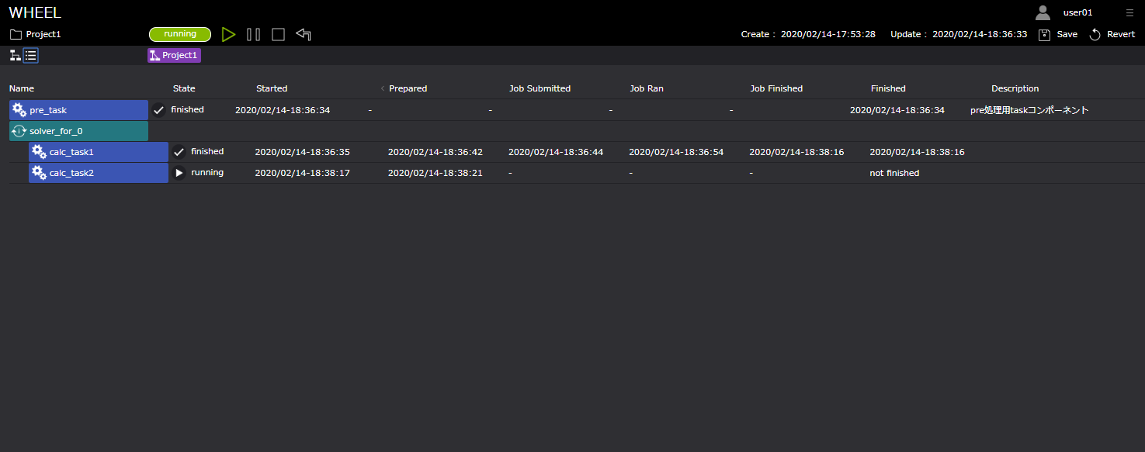Select the pre_task component row
The image size is (1145, 452).
78,110
